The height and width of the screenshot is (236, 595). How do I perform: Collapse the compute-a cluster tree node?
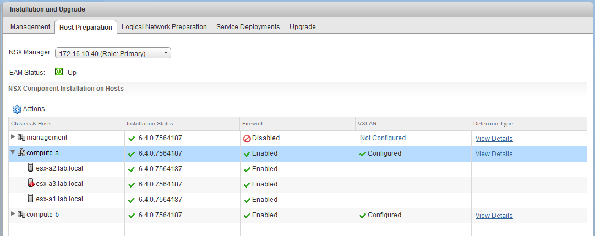click(13, 153)
